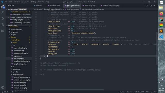The width and height of the screenshot is (165, 93).
Task: Open custom-header.php in the file tree
Action: (x=20, y=48)
